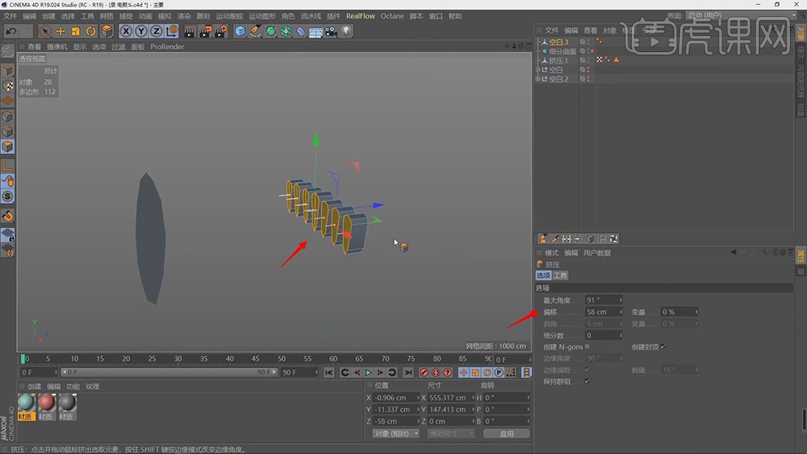Screen dimensions: 807x454
Task: Toggle X-axis lock button
Action: pyautogui.click(x=126, y=31)
